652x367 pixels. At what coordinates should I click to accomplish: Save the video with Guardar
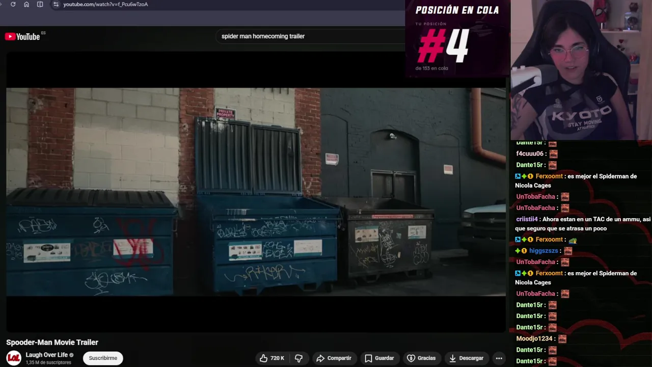(x=379, y=358)
